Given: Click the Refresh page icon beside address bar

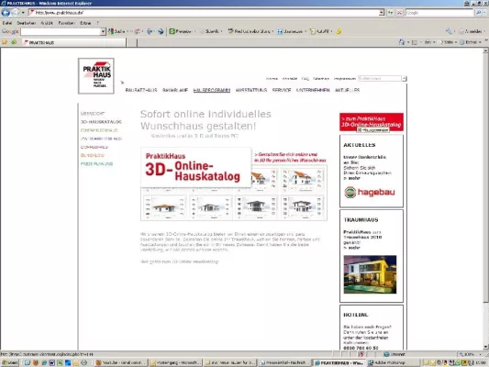Looking at the screenshot, I should (x=391, y=13).
